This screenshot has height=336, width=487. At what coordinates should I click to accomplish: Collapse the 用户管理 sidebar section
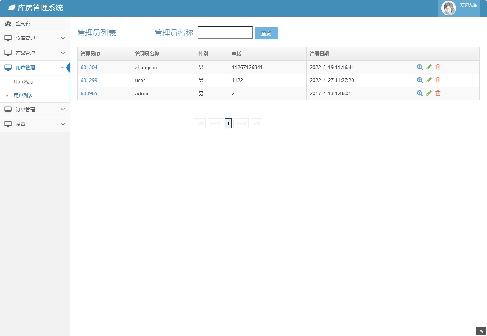[35, 68]
